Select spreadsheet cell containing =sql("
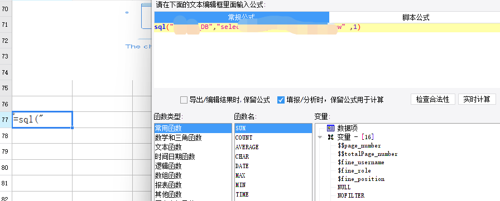 (42, 120)
